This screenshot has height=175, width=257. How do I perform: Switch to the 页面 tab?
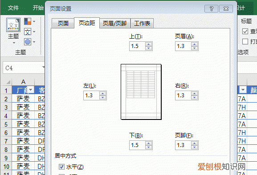[x=63, y=24]
